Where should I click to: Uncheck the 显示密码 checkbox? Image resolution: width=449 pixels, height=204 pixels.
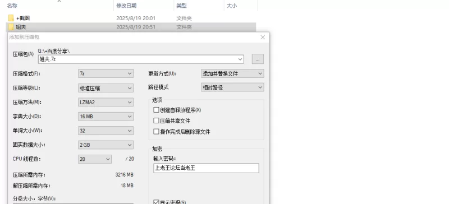156,202
